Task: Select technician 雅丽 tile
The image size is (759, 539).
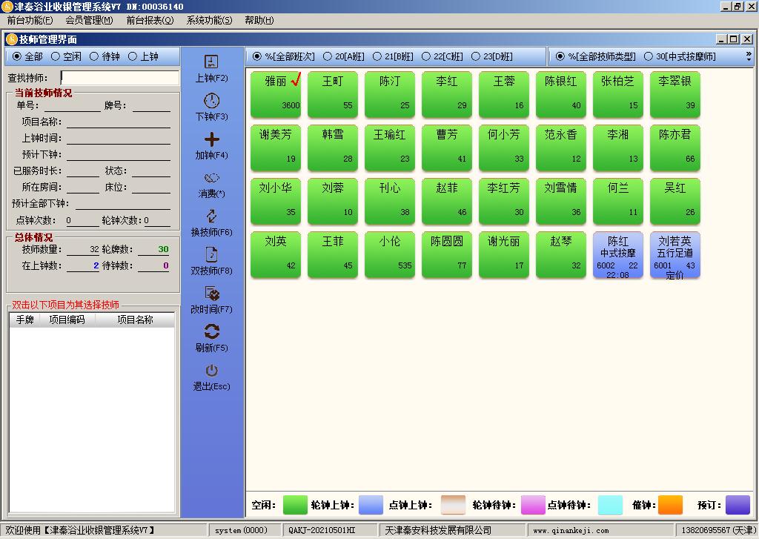Action: [276, 94]
